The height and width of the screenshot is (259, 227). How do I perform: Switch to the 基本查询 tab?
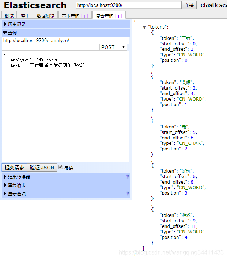(x=70, y=16)
